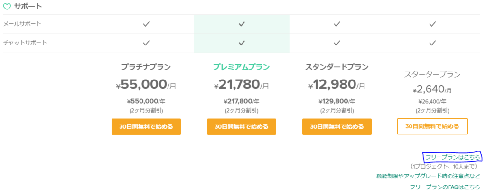Click the ¥55,000/月 price text

pyautogui.click(x=146, y=84)
